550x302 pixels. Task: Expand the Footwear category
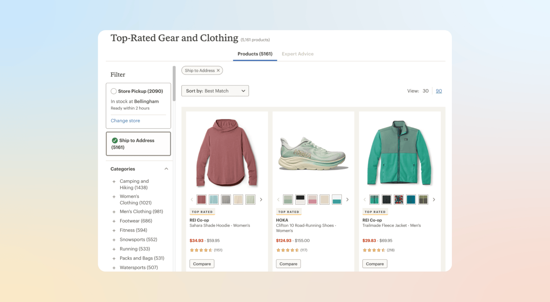coord(114,221)
